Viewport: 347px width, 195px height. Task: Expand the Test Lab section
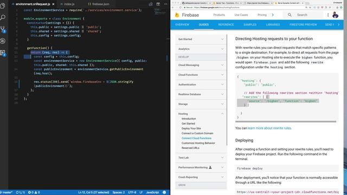pos(201,158)
